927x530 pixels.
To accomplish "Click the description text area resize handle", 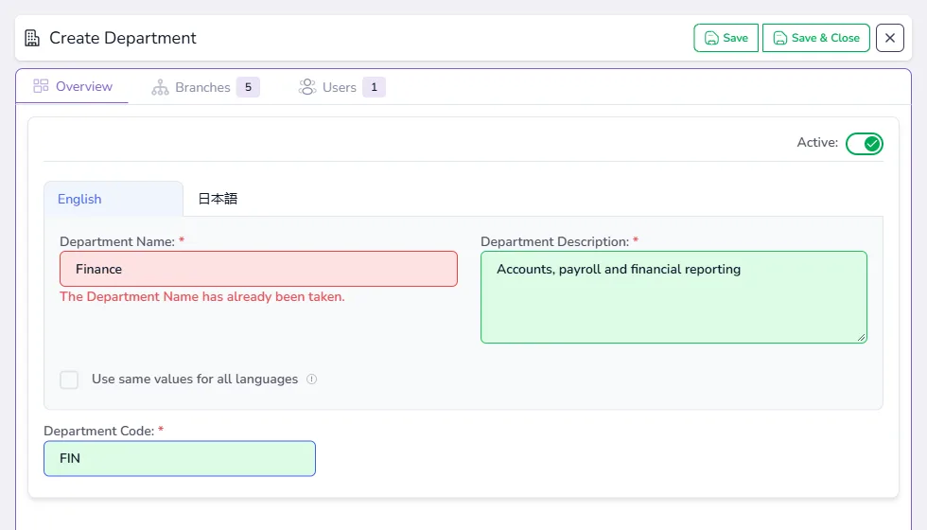I will (x=862, y=337).
